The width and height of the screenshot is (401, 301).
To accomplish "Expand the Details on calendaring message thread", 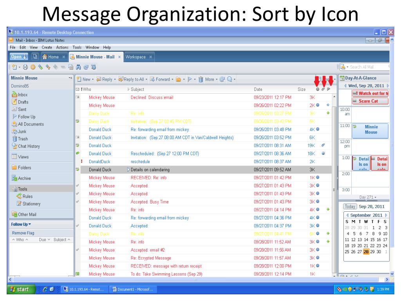I will [128, 170].
